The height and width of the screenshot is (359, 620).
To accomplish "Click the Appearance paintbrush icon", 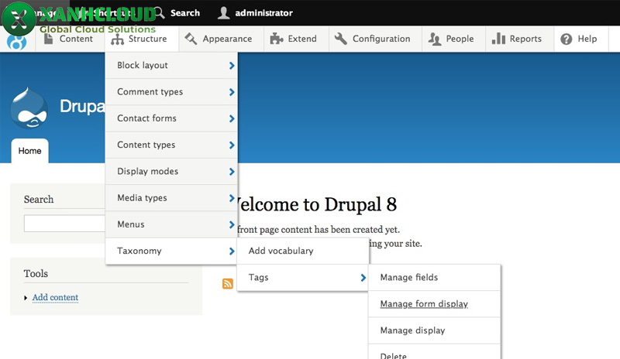I will point(191,39).
